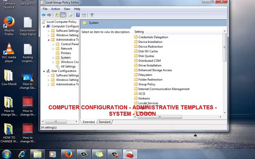Collapse the Computer Configuration node
Image resolution: width=255 pixels, height=159 pixels.
tap(44, 26)
